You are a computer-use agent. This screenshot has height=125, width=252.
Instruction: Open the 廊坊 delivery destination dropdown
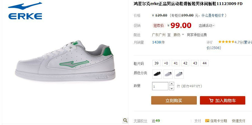[x=179, y=35]
